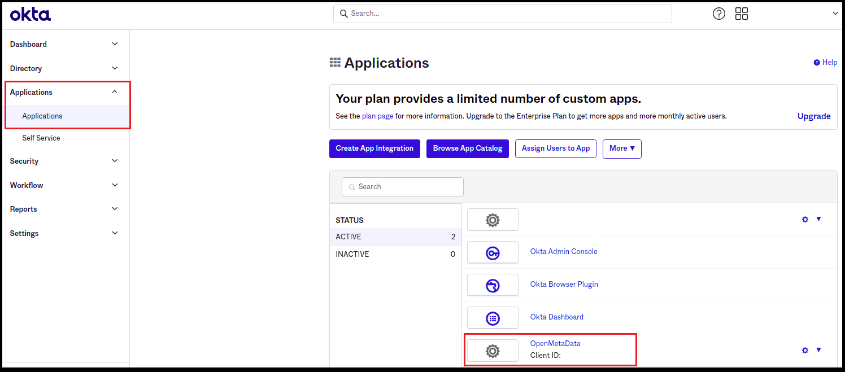Click the Okta Admin Console key icon

(x=492, y=252)
